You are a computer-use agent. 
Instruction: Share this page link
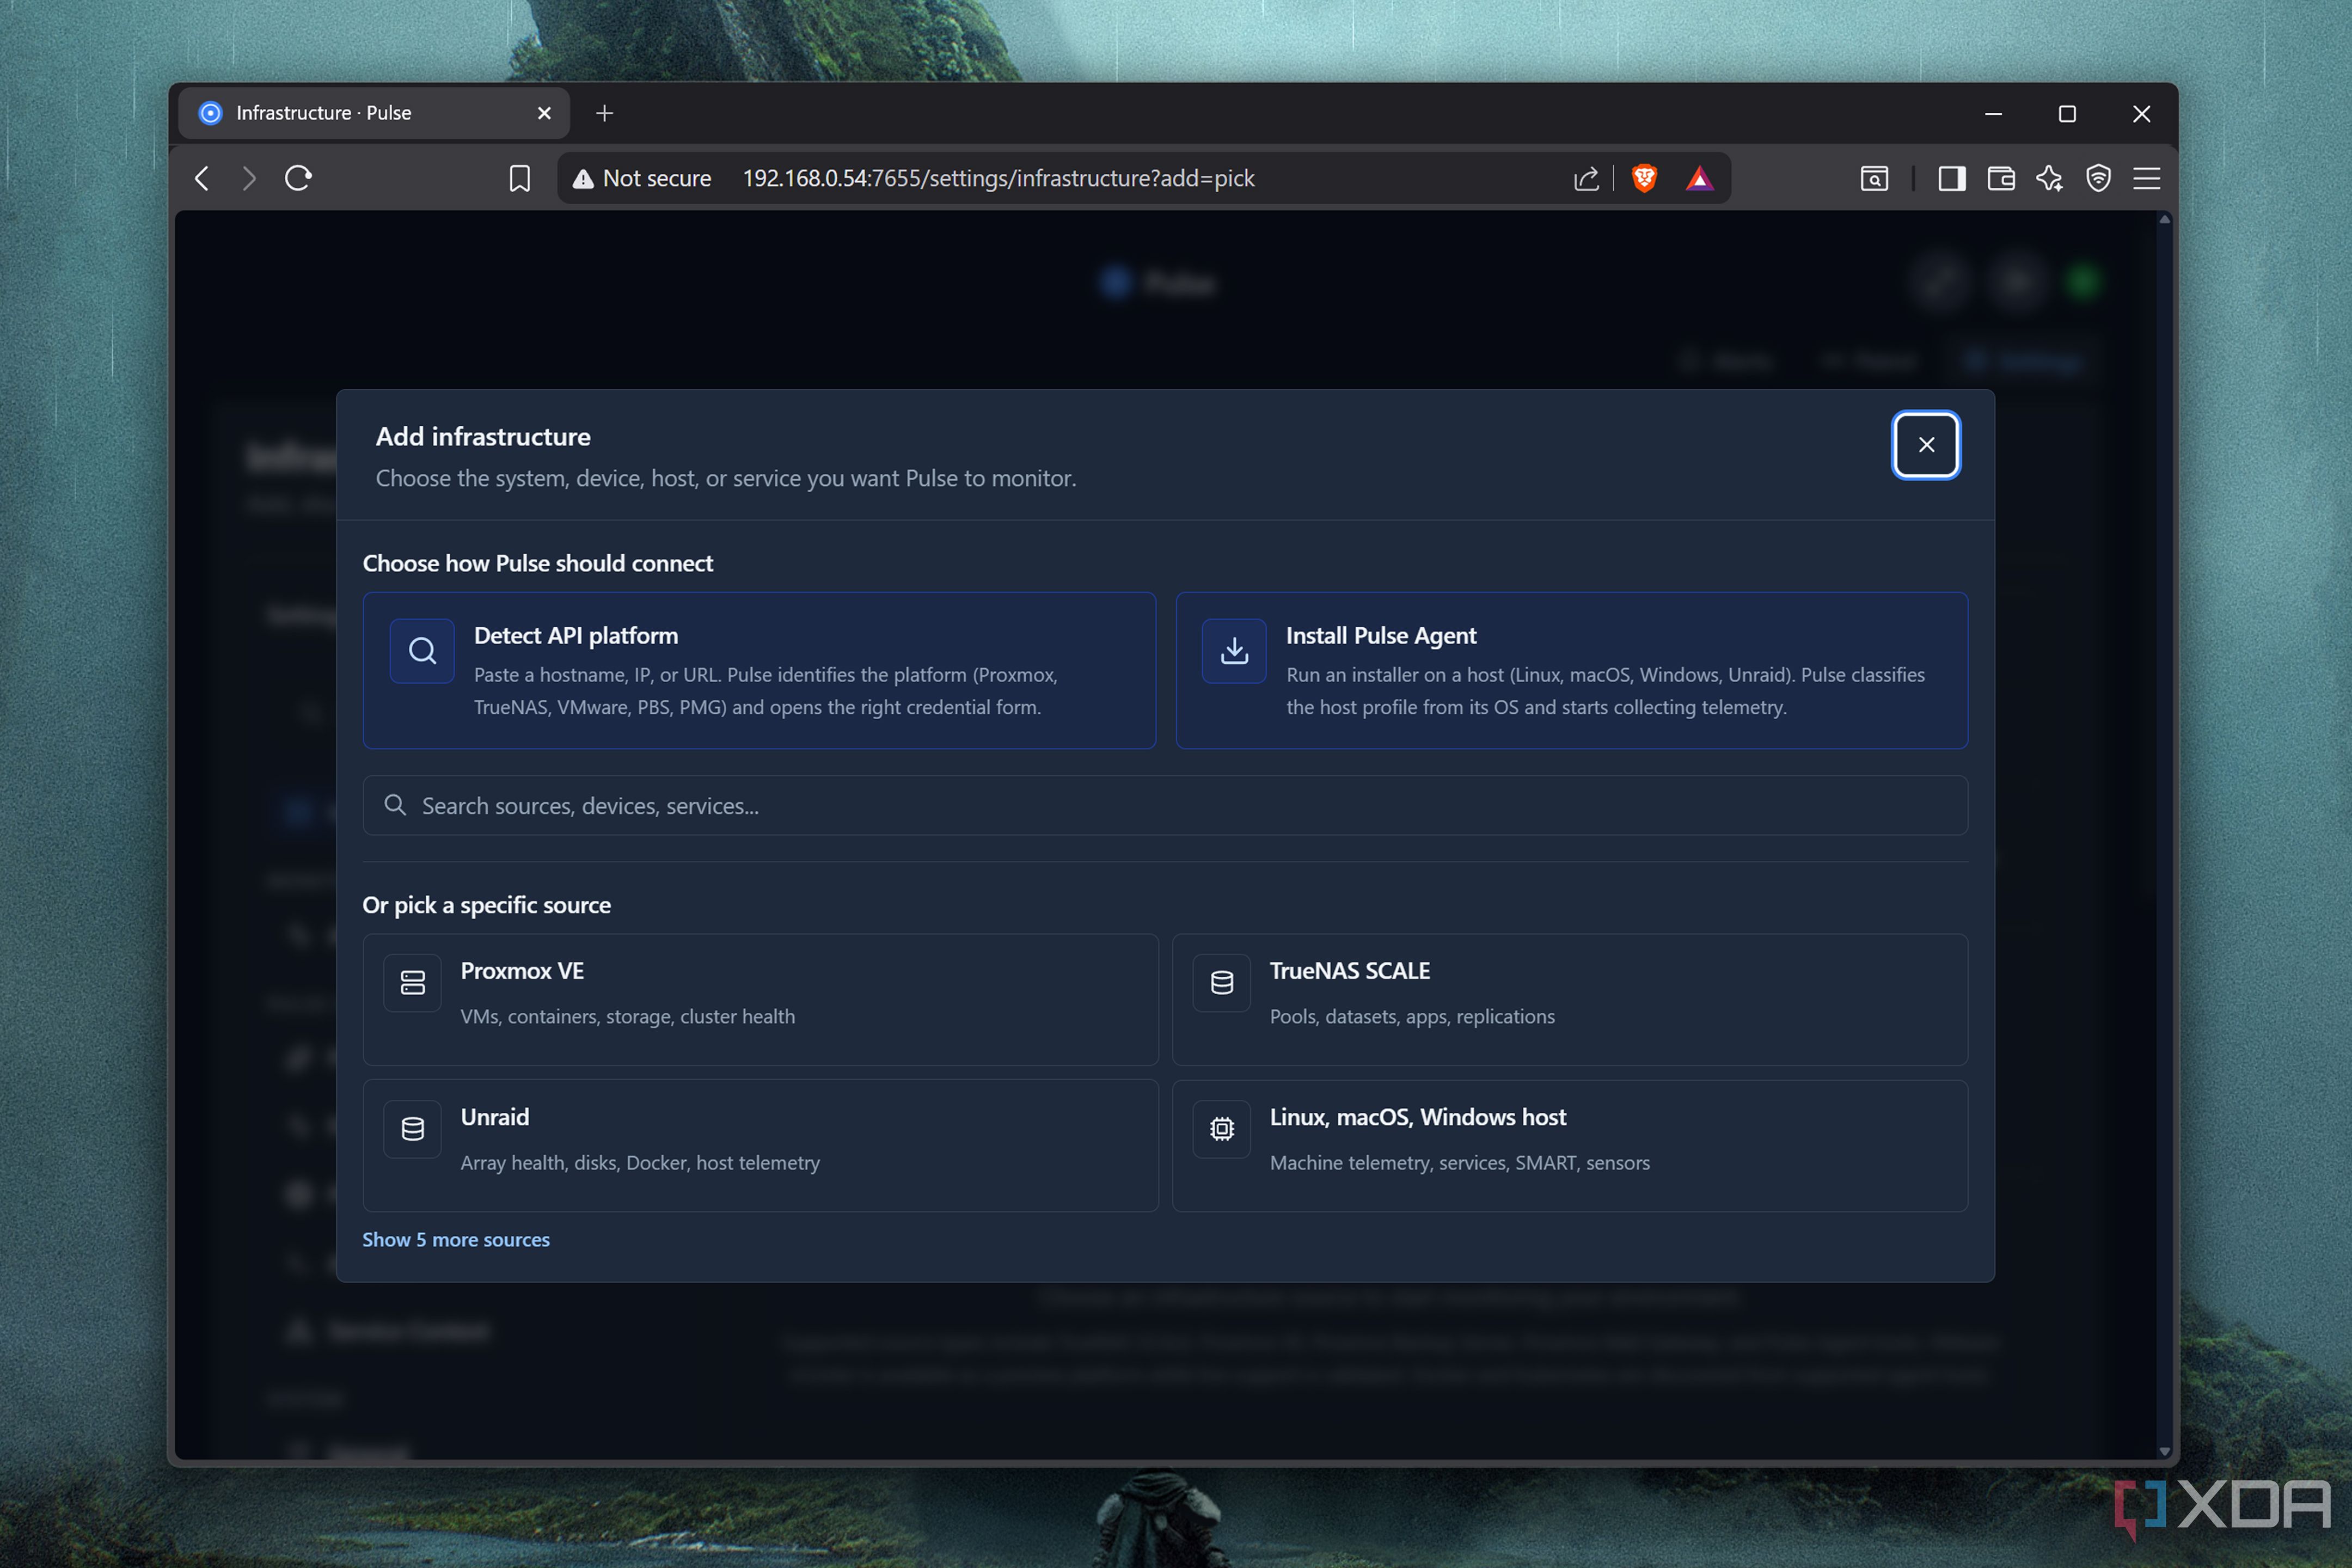point(1586,178)
